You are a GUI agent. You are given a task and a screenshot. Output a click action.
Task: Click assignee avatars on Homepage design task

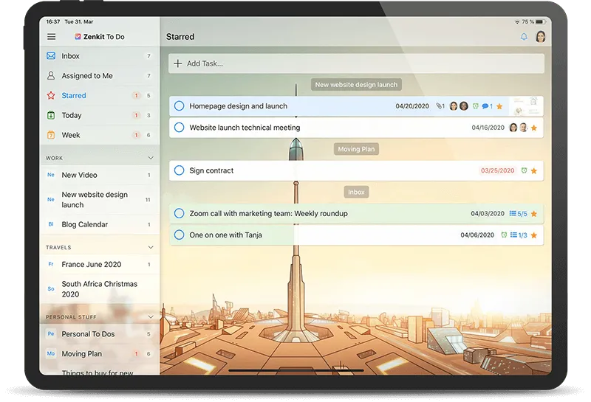click(459, 106)
